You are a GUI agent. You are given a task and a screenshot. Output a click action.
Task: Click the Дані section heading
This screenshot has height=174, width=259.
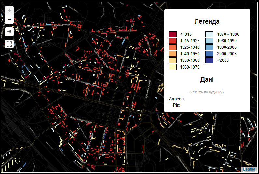(x=207, y=80)
